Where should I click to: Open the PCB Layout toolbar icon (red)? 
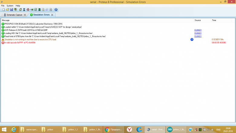click(x=28, y=10)
